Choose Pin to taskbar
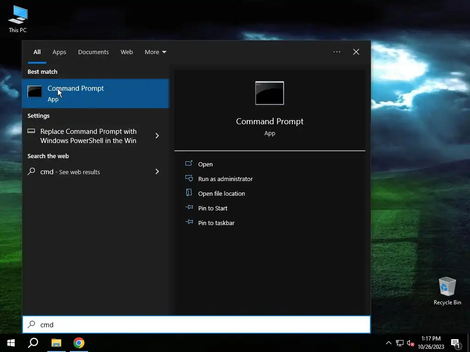Viewport: 470px width, 352px height. click(216, 223)
